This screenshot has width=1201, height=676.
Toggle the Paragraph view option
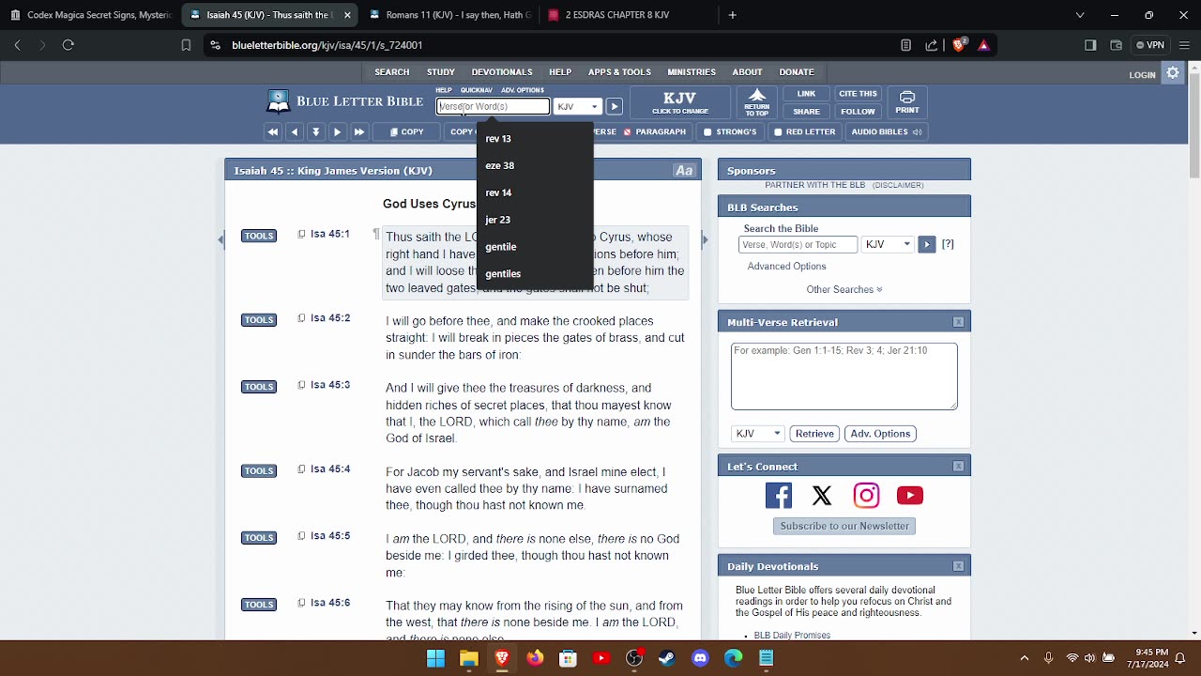pos(655,132)
